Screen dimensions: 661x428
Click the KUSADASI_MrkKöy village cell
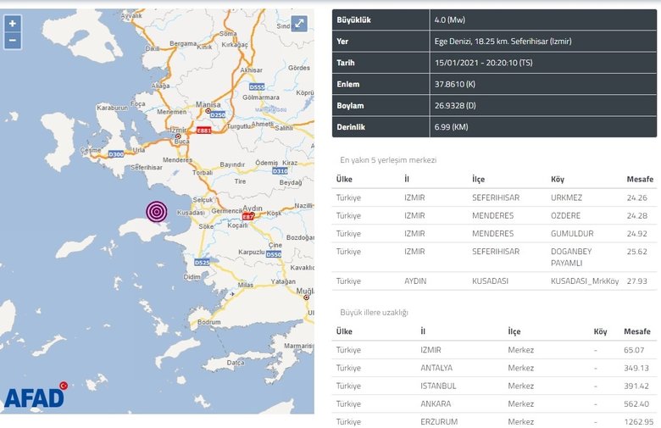tap(585, 281)
